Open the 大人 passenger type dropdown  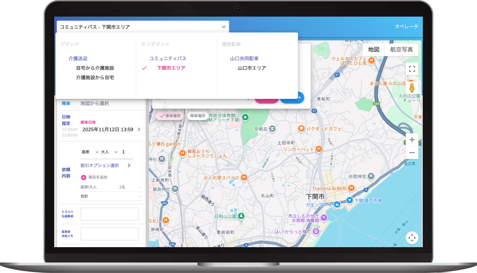coord(109,152)
